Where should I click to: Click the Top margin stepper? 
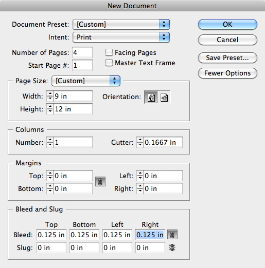50,176
